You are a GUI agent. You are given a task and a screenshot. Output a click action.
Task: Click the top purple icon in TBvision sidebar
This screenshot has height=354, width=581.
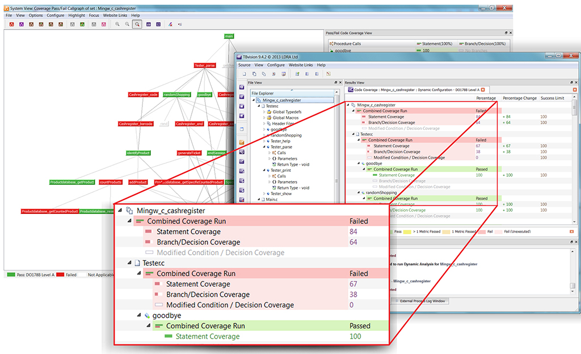pyautogui.click(x=241, y=88)
